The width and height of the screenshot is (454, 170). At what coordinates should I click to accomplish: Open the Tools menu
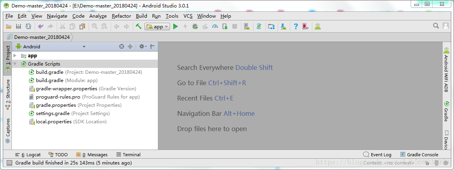pyautogui.click(x=172, y=16)
